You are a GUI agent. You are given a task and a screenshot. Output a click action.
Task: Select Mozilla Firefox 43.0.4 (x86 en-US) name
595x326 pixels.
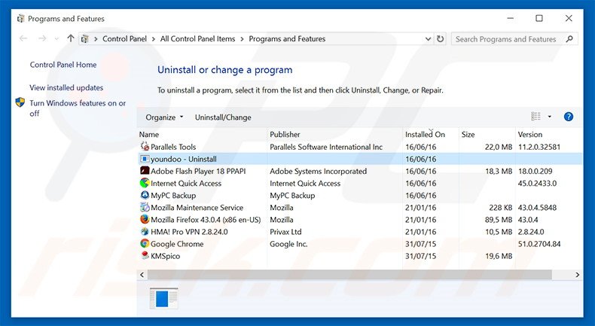point(206,220)
